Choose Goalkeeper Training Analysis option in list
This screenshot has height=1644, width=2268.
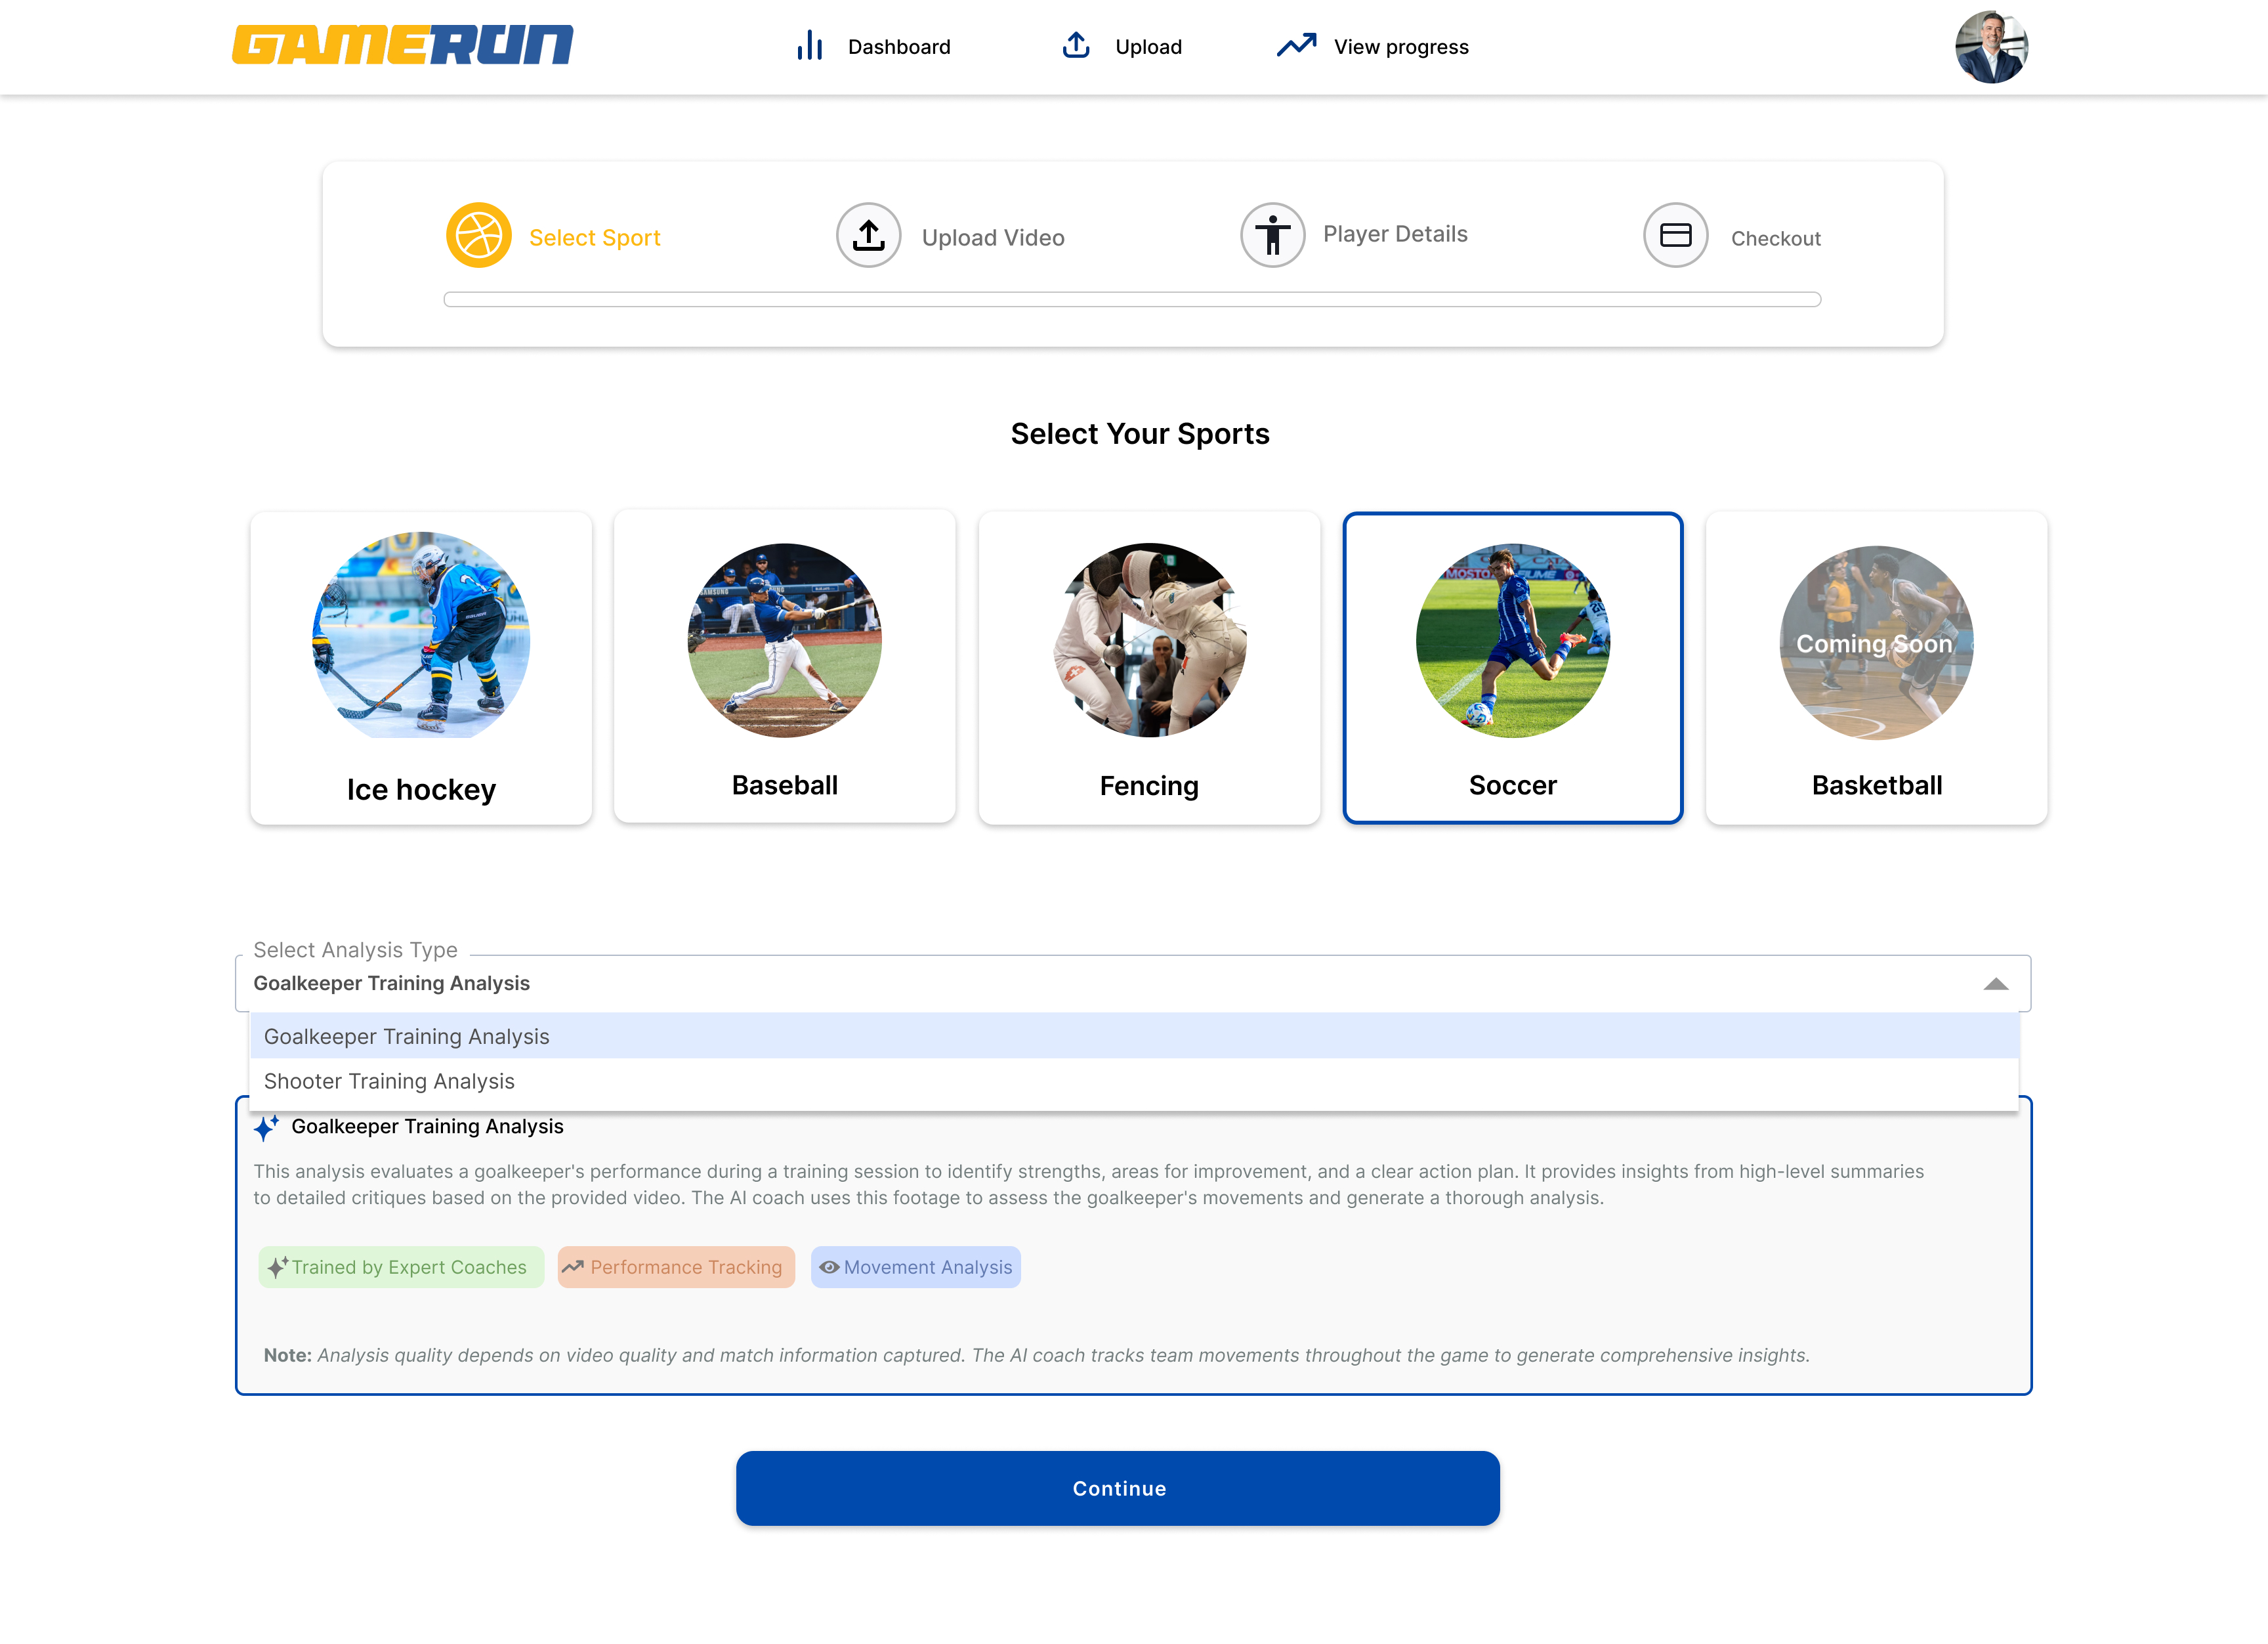[x=406, y=1037]
